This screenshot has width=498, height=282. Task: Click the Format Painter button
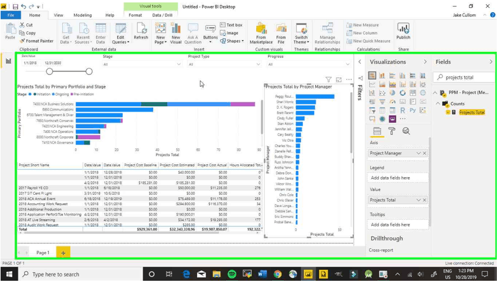(36, 41)
